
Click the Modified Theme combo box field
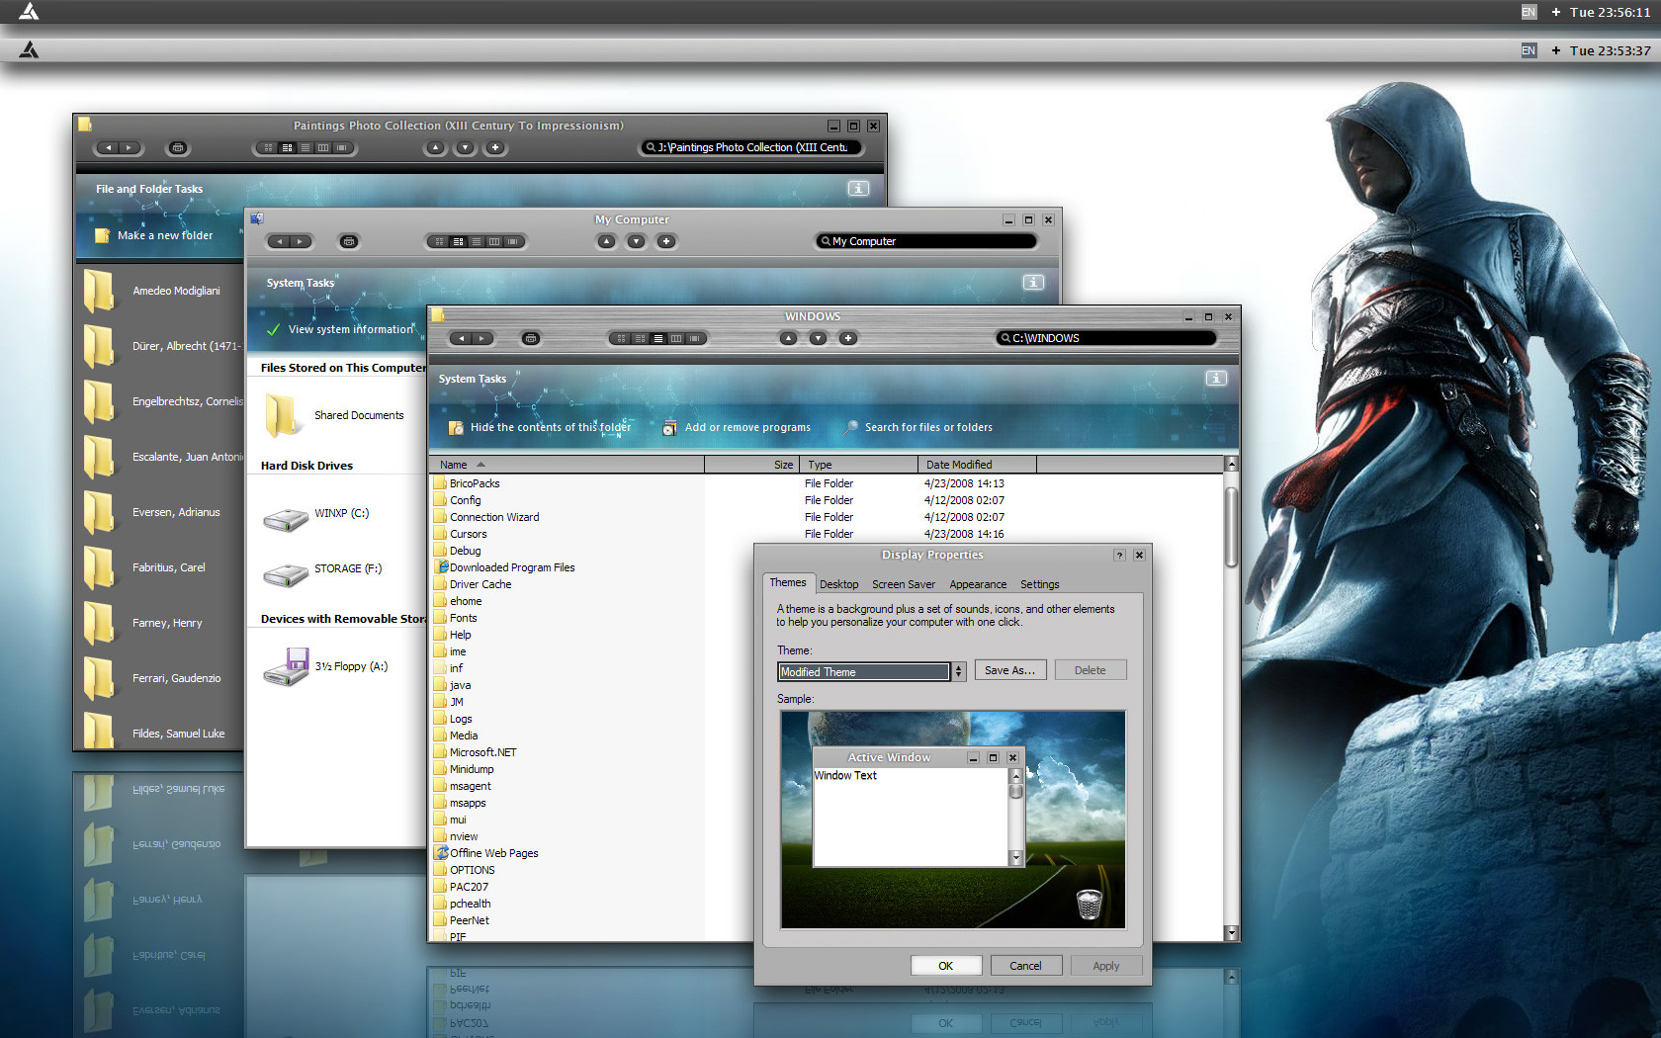click(x=863, y=671)
